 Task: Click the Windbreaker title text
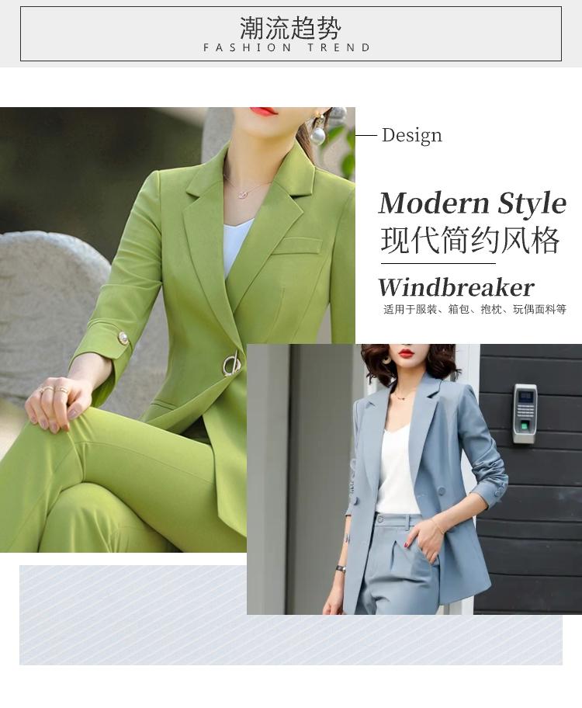point(456,286)
